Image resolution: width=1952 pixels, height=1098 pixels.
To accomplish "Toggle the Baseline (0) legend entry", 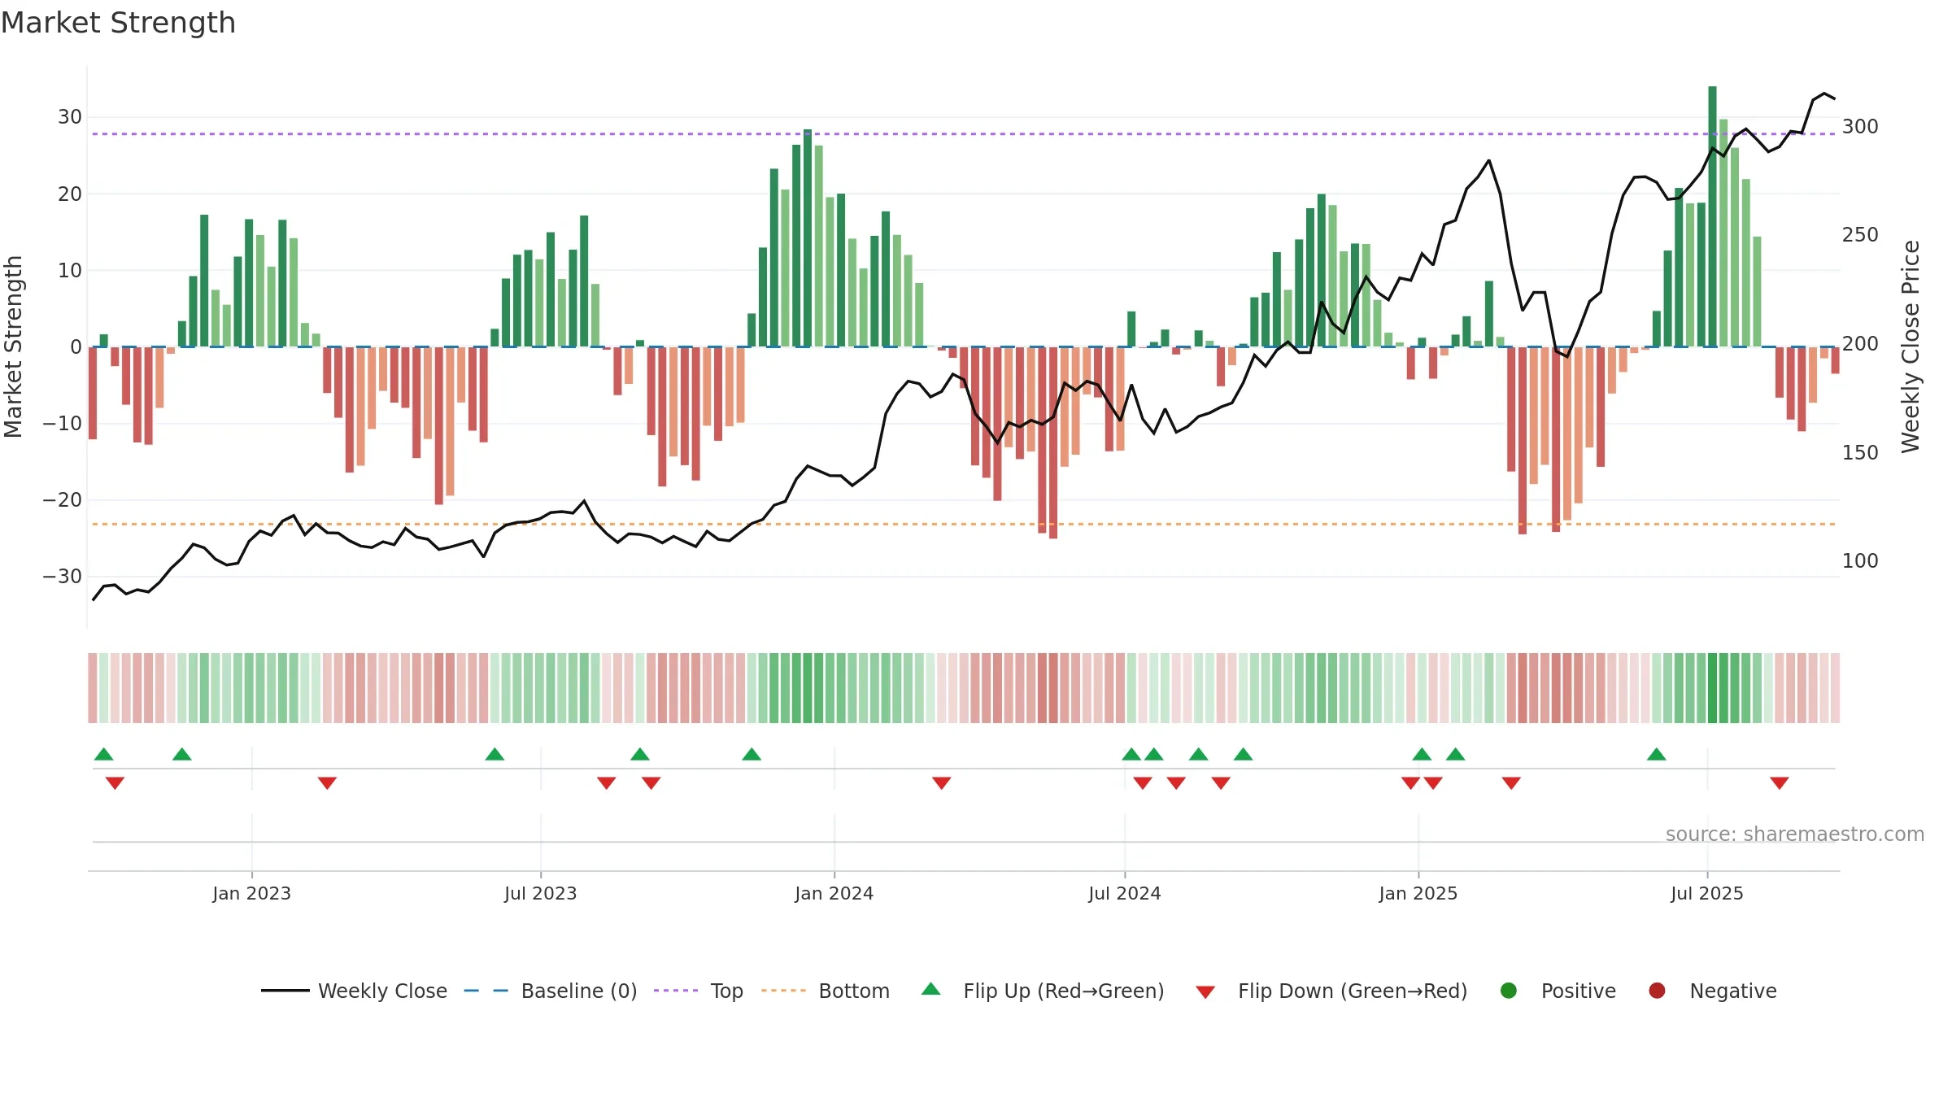I will coord(551,991).
